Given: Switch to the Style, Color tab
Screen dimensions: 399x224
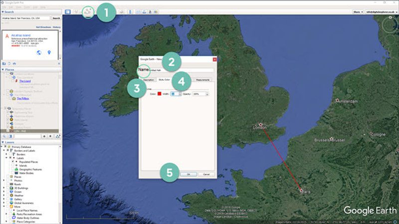Looking at the screenshot, I should point(164,80).
